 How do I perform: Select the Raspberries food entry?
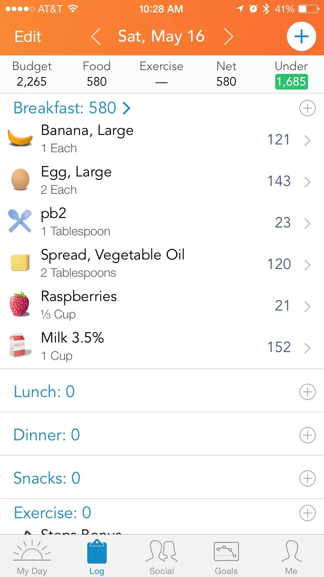tap(162, 306)
